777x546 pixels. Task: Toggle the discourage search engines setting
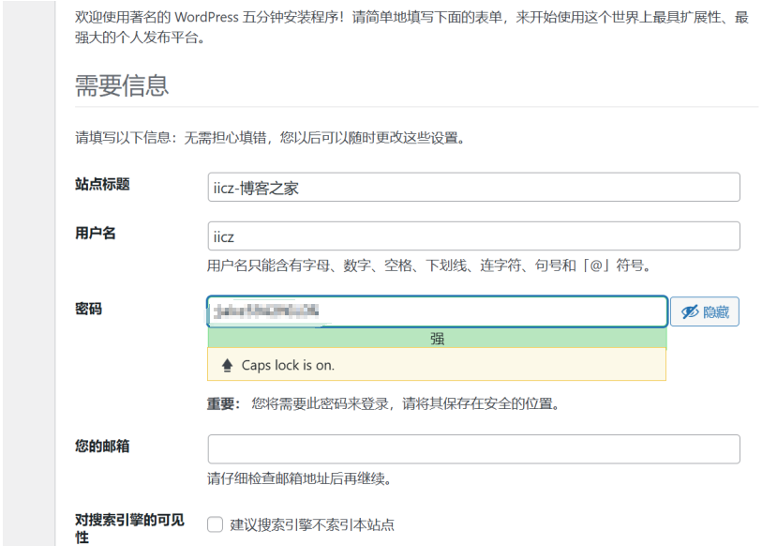tap(214, 524)
